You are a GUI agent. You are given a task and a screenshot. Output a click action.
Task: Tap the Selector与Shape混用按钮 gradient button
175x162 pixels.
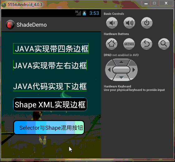[x=49, y=128]
